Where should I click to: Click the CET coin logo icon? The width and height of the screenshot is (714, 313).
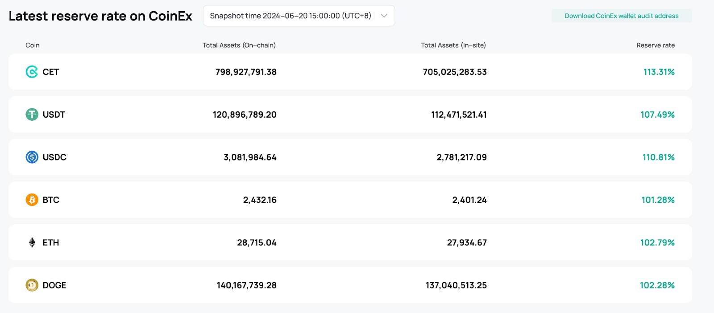[x=32, y=72]
